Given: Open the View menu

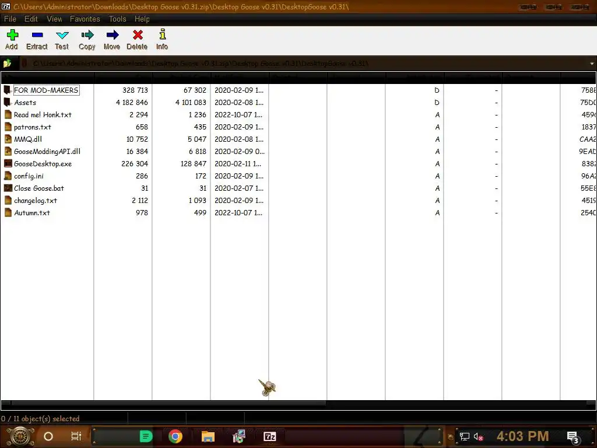Looking at the screenshot, I should click(x=54, y=19).
